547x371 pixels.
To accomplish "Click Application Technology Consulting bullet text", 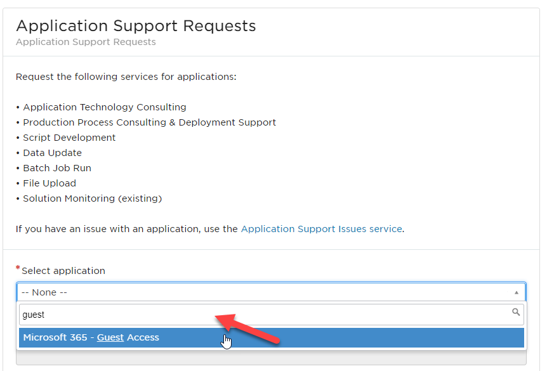I will coord(105,107).
